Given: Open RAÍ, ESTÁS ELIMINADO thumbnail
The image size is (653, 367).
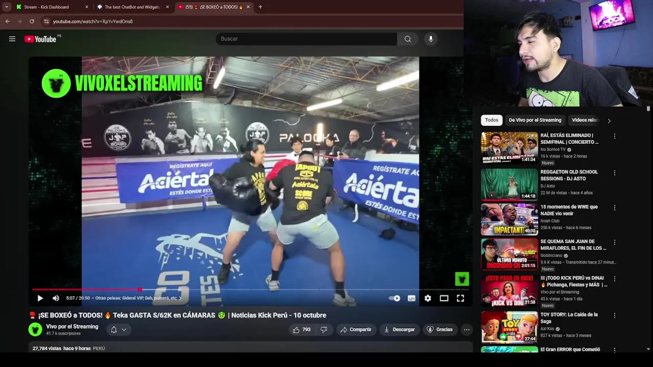Looking at the screenshot, I should tap(509, 148).
